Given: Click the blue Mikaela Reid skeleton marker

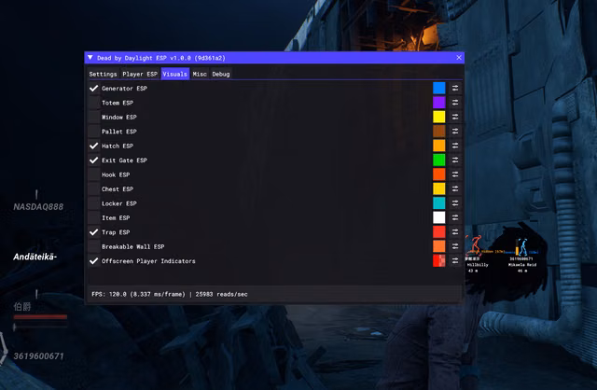Looking at the screenshot, I should (523, 247).
